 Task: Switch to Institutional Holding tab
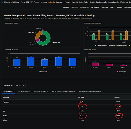(41, 91)
